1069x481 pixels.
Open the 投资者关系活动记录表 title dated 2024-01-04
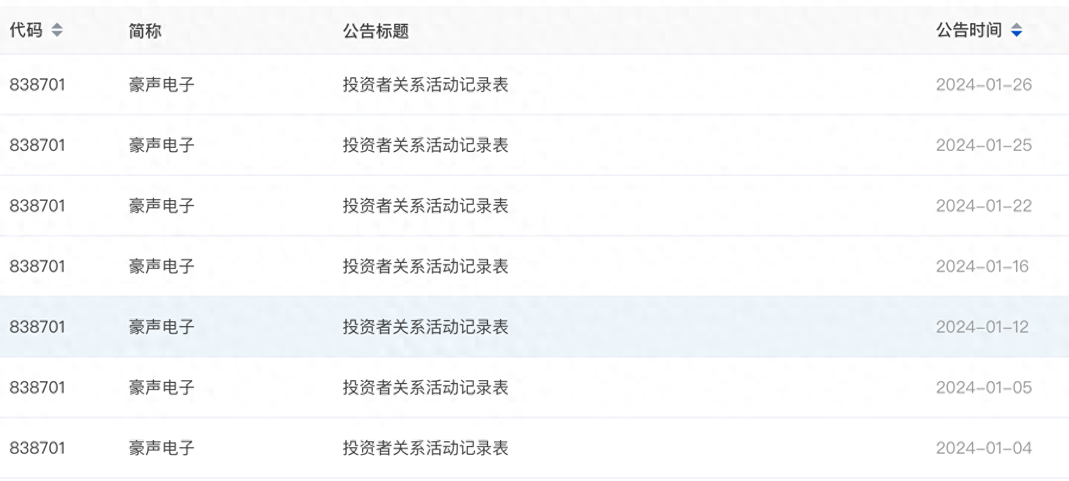tap(425, 448)
